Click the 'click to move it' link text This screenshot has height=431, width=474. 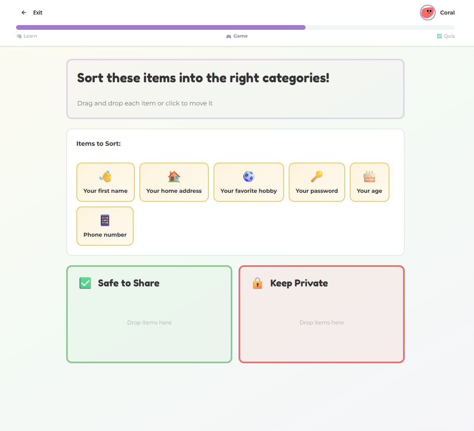click(188, 103)
